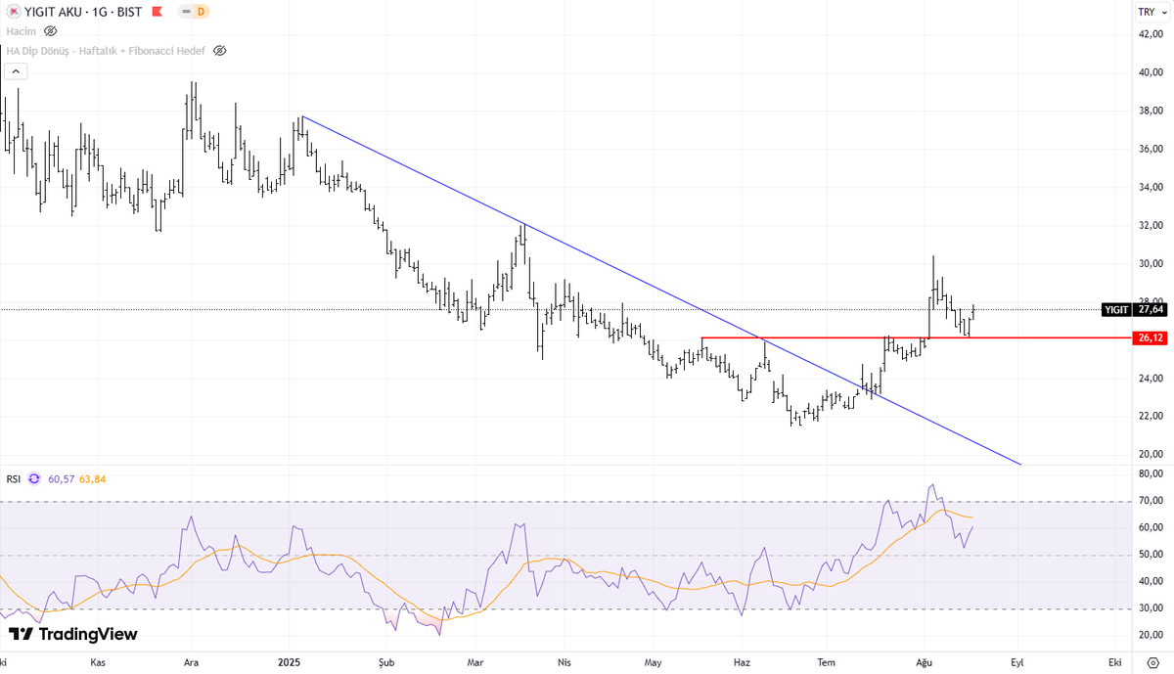Click the TradingView logo
Image resolution: width=1174 pixels, height=674 pixels.
tap(72, 635)
